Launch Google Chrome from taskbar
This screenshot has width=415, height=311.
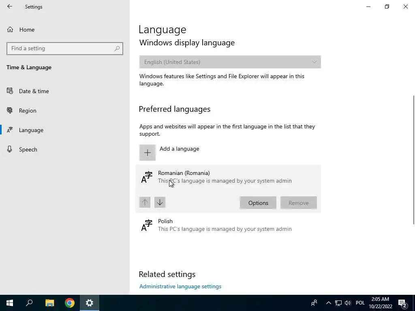(70, 303)
